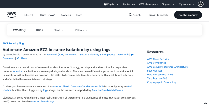This screenshot has width=209, height=104.
Task: Click Sign in to console
Action: click(159, 15)
